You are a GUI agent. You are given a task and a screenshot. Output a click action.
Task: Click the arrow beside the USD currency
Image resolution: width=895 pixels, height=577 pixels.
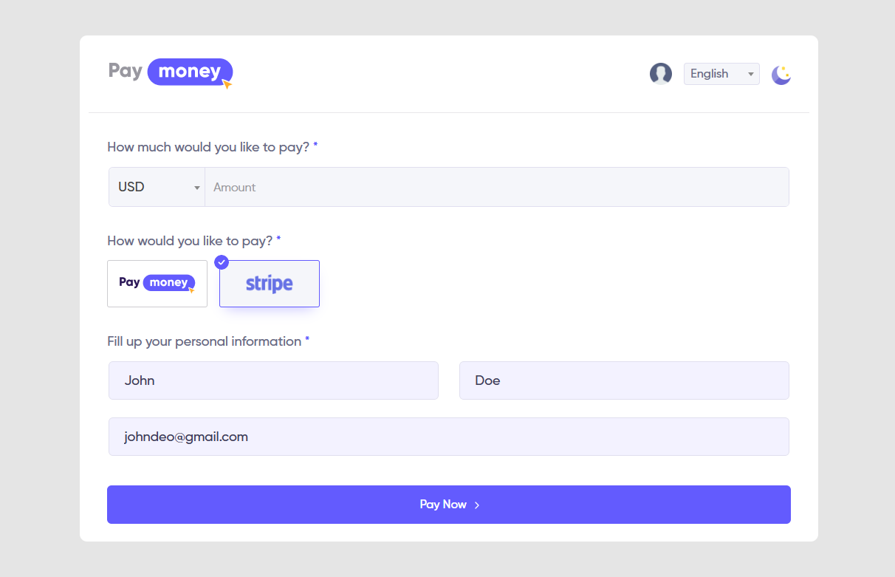click(197, 188)
